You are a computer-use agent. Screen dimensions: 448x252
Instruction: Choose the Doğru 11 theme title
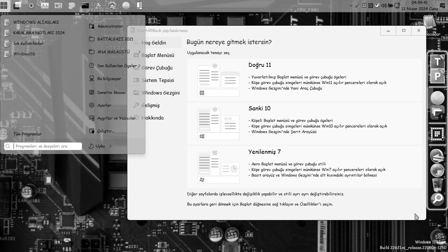(x=260, y=65)
